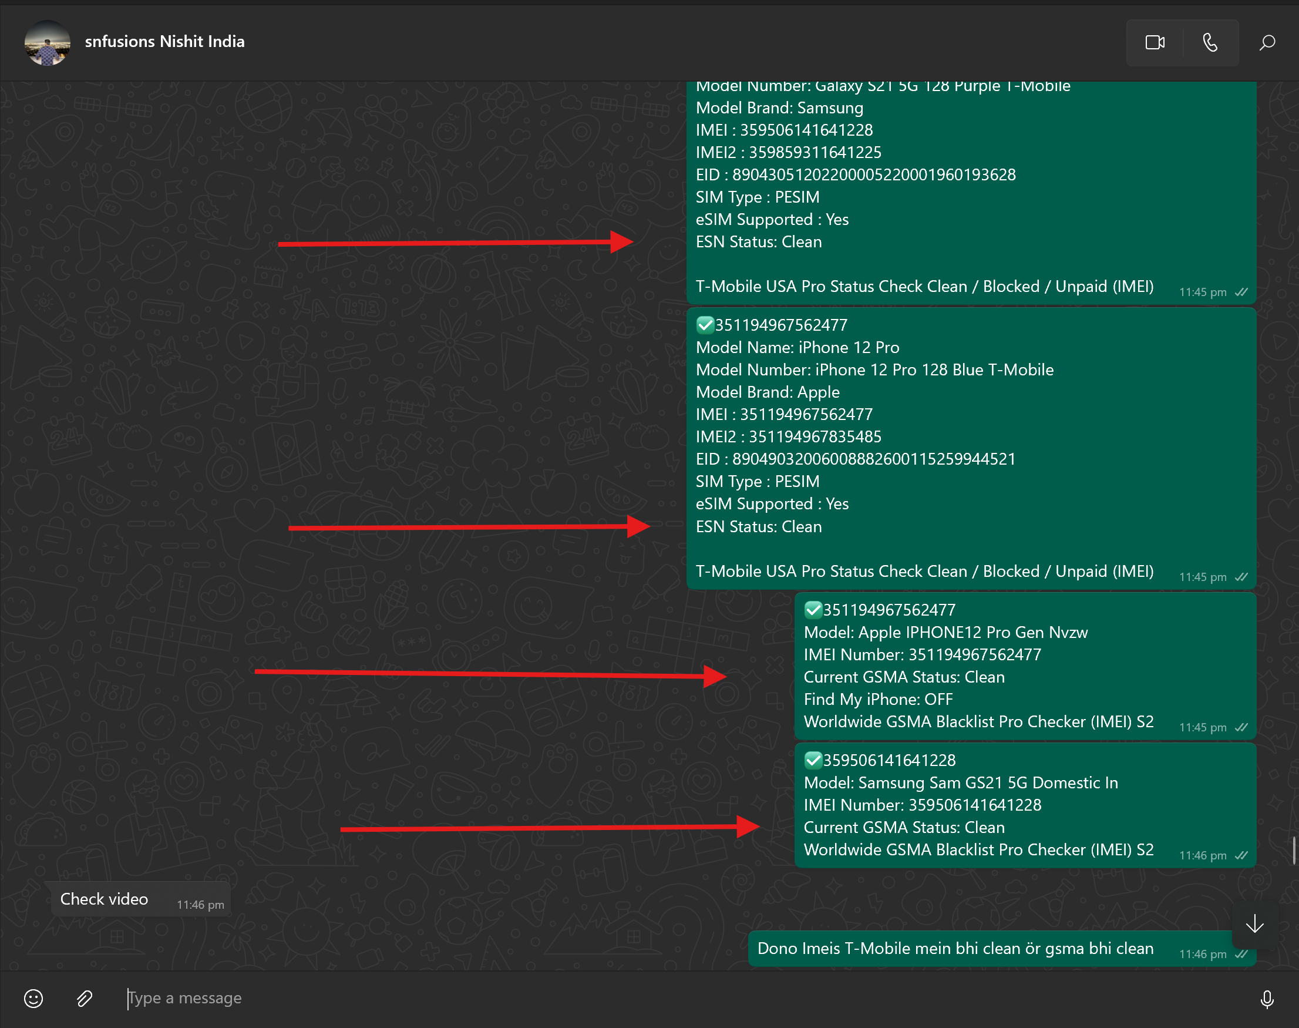Click the microphone voice message icon
This screenshot has height=1028, width=1299.
tap(1267, 999)
